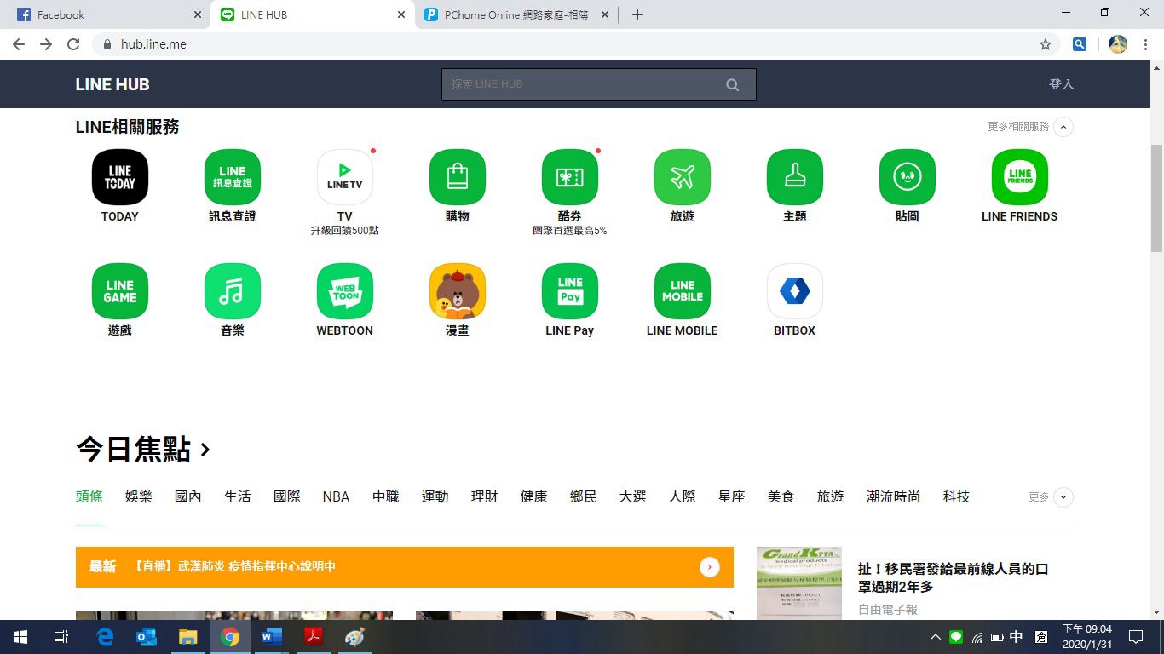The width and height of the screenshot is (1164, 654).
Task: Open a new browser tab
Action: [x=637, y=14]
